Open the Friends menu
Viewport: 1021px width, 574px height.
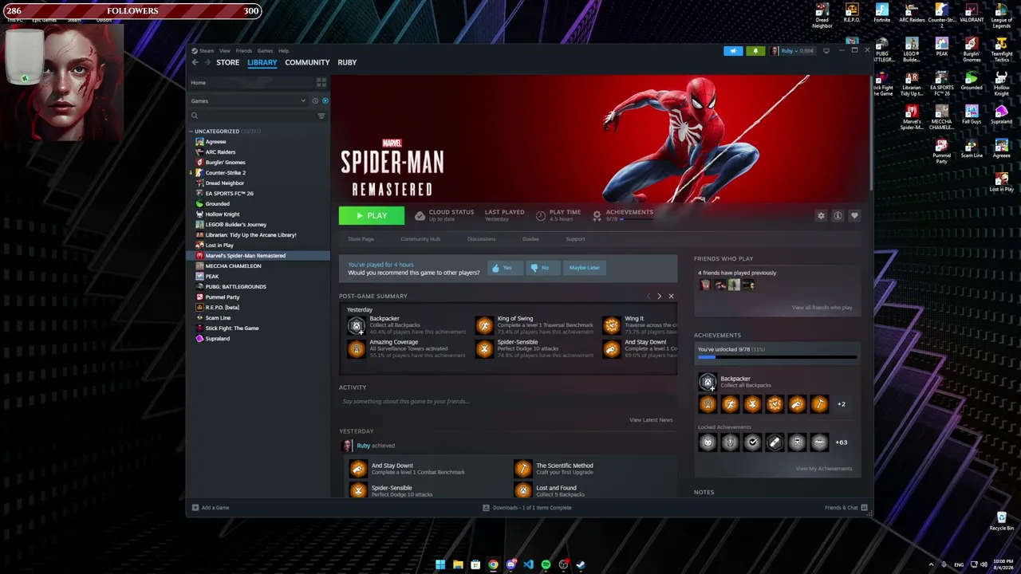pos(243,51)
